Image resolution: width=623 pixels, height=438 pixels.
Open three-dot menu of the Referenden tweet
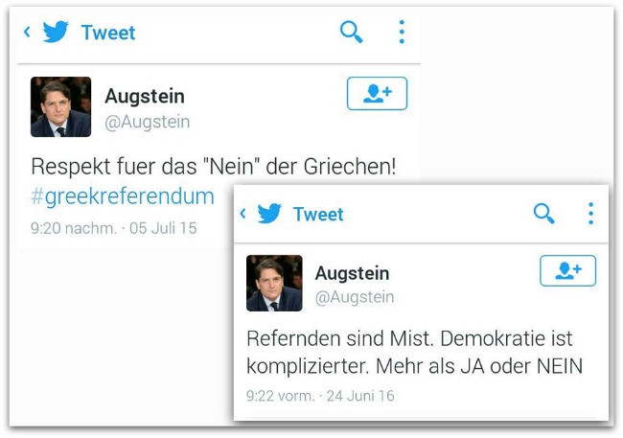(x=590, y=213)
